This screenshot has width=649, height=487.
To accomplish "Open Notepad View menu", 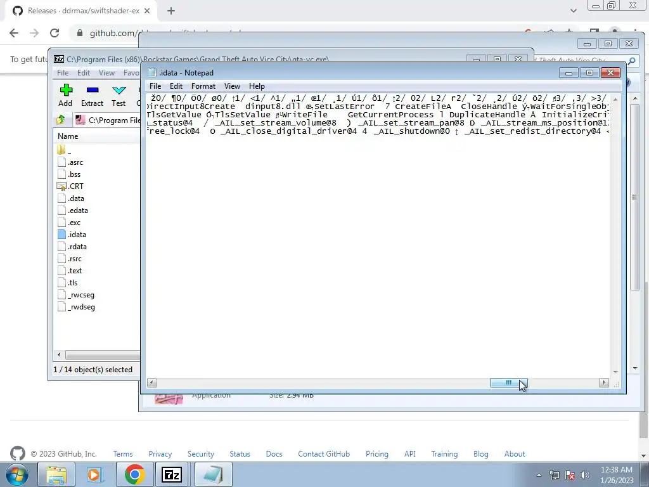I will (232, 86).
